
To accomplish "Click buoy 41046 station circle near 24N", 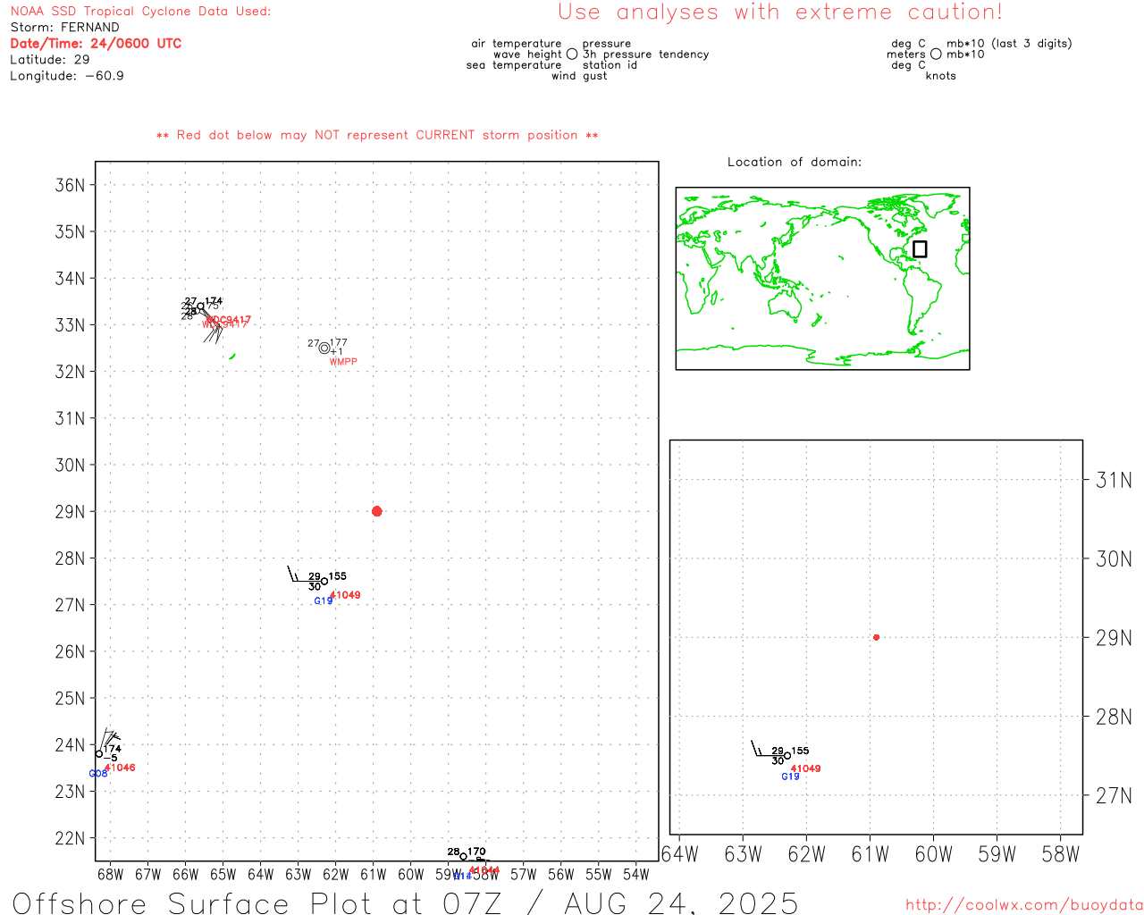I will click(99, 754).
